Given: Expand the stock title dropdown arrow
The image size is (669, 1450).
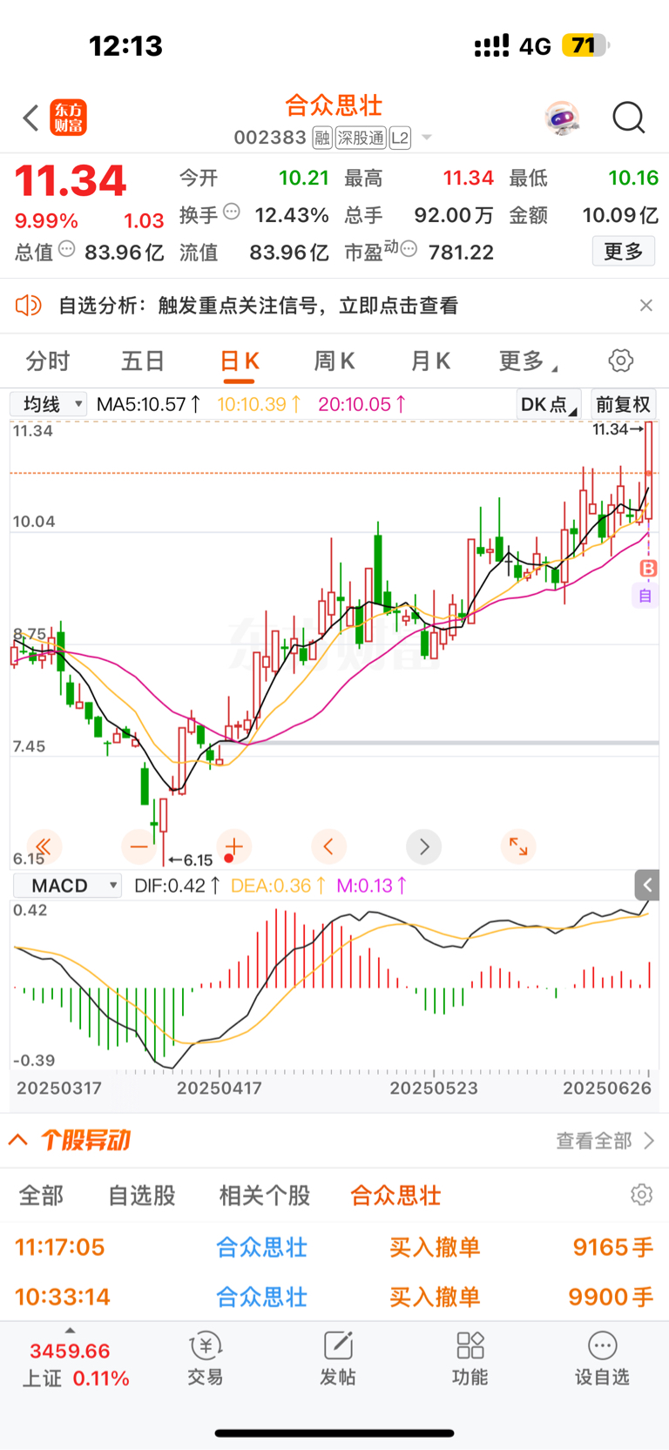Looking at the screenshot, I should click(x=427, y=138).
